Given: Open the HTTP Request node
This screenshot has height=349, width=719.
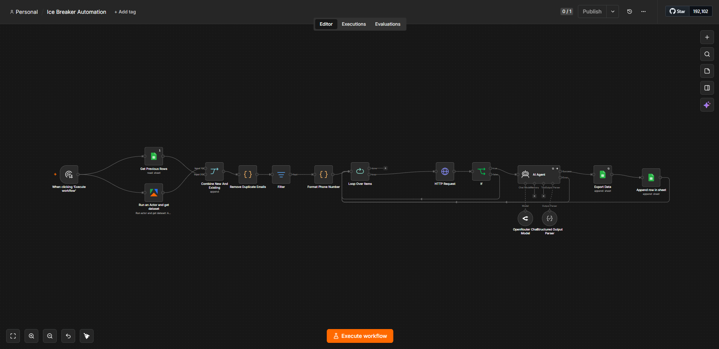Looking at the screenshot, I should point(445,171).
